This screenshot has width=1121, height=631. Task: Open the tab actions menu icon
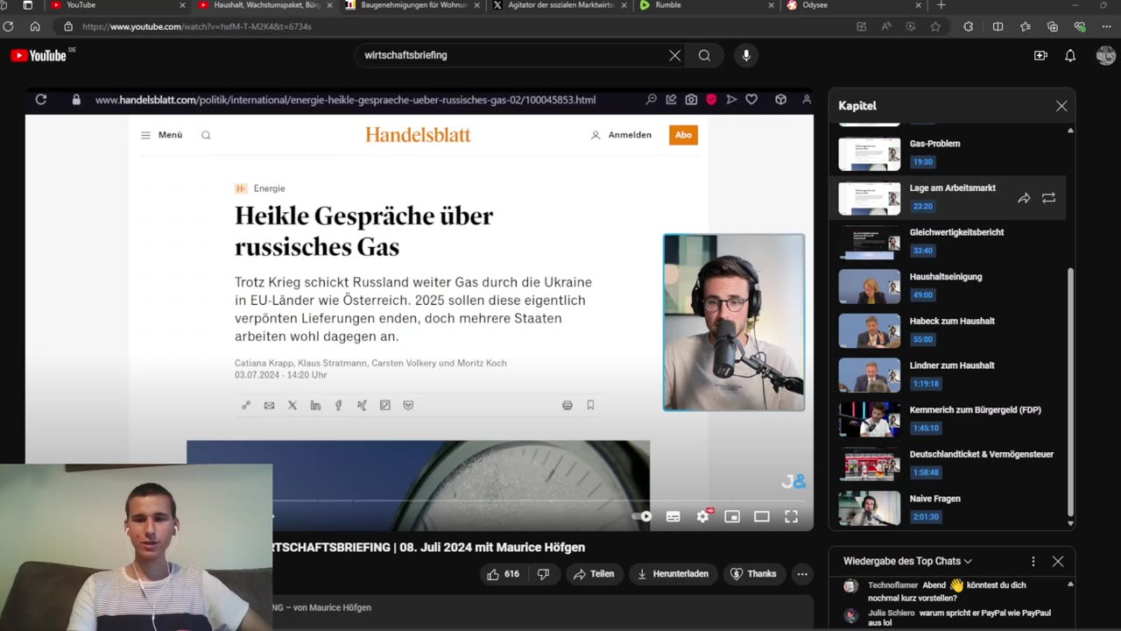tap(27, 5)
